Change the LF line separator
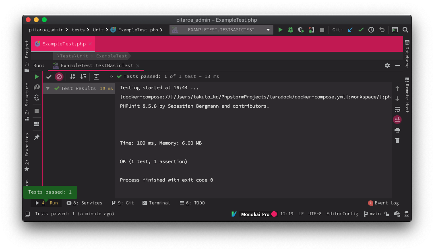The height and width of the screenshot is (251, 434). 301,214
